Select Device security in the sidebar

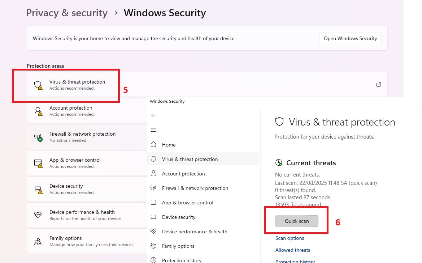[x=203, y=217]
